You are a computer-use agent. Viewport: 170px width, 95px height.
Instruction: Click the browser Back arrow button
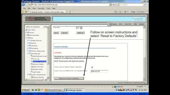(x=23, y=5)
